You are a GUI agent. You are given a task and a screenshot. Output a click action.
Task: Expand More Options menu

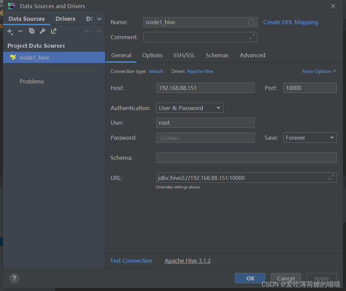tap(319, 71)
